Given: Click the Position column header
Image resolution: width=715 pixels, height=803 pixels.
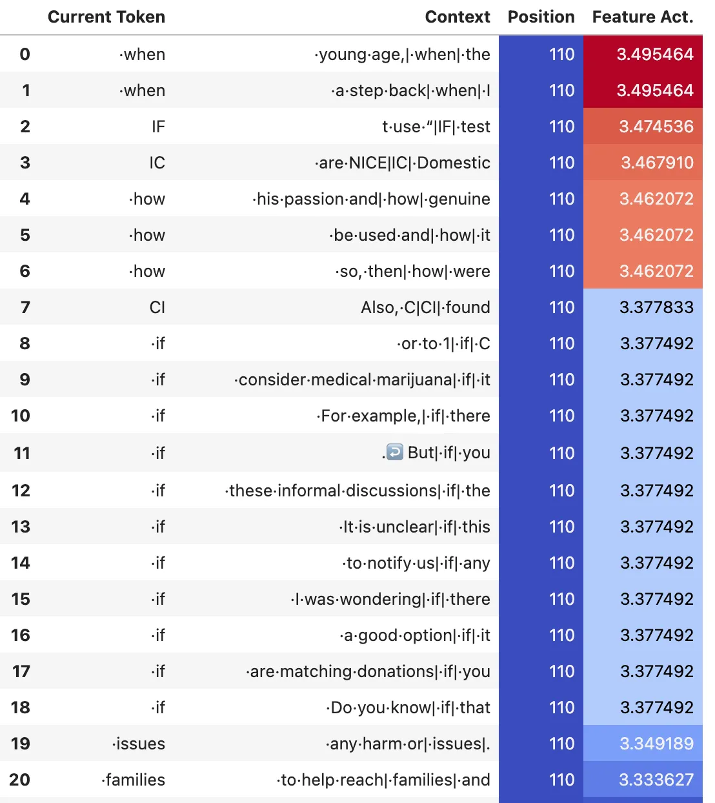Looking at the screenshot, I should pos(541,17).
